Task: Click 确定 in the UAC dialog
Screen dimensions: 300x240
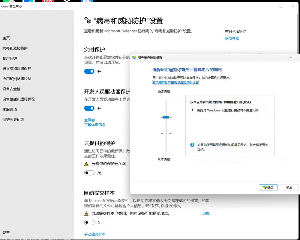Action: tap(268, 188)
